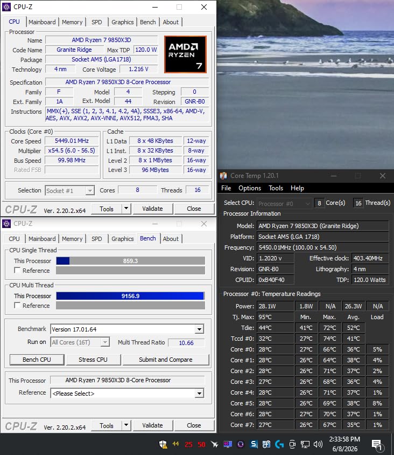Screen dimensions: 394x455
Task: Tick Reference checkbox under CPU Multi Thread
Action: (17, 305)
